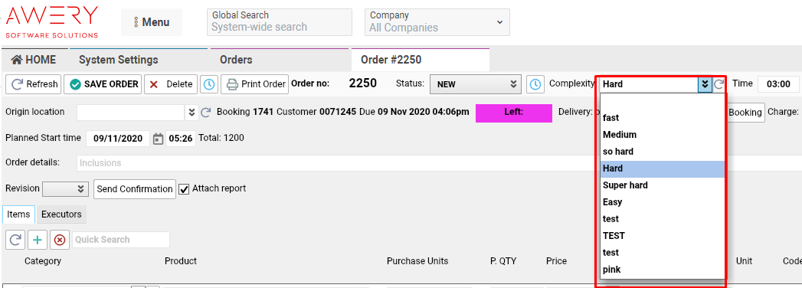This screenshot has width=802, height=288.
Task: Click reload icon next to Origin location
Action: point(205,113)
